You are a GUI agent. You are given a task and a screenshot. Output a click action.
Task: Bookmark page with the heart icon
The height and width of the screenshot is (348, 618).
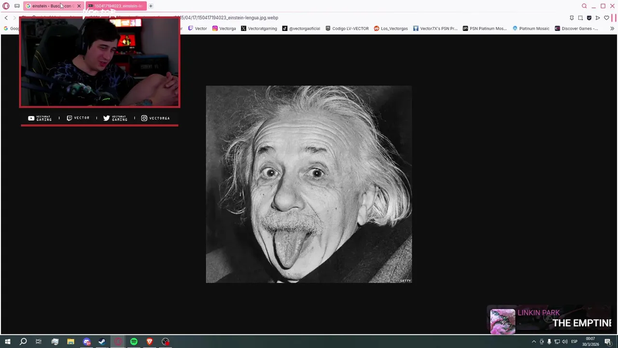606,18
